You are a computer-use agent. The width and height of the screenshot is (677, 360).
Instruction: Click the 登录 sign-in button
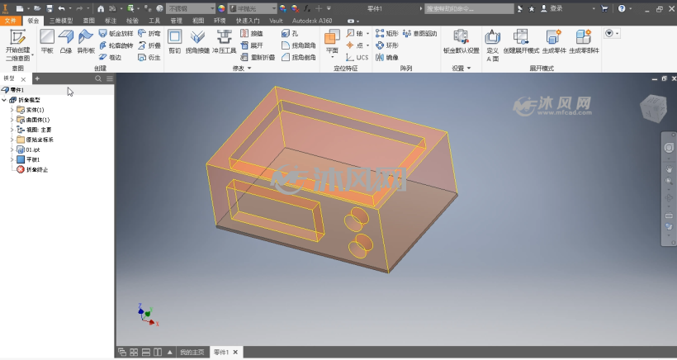click(x=552, y=8)
